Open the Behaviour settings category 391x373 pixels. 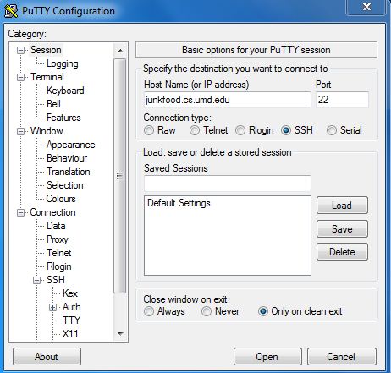[67, 158]
